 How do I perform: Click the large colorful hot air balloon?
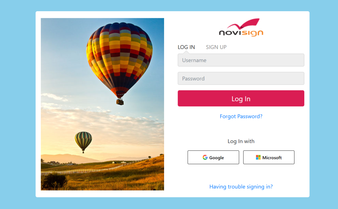coord(119,58)
